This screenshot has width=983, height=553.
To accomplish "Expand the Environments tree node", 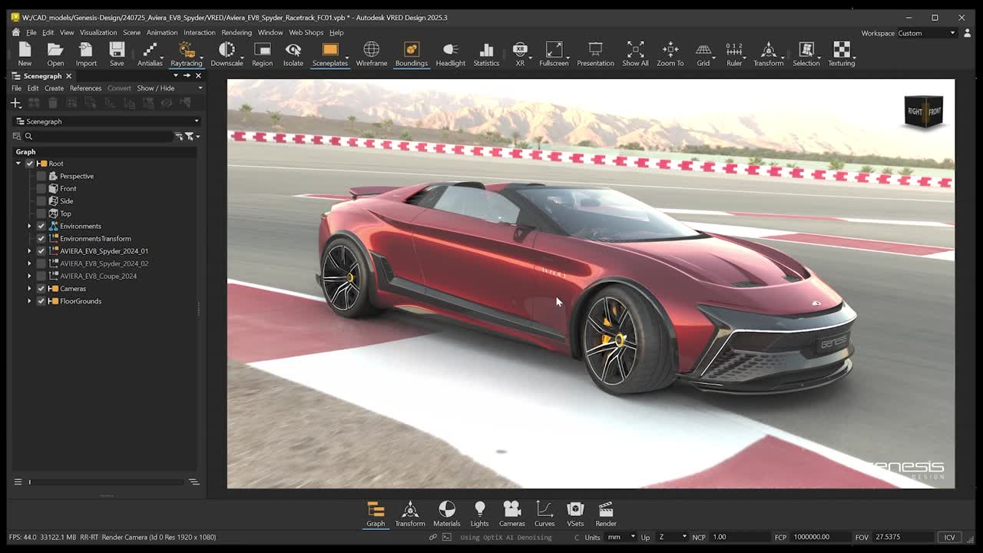I will click(28, 226).
